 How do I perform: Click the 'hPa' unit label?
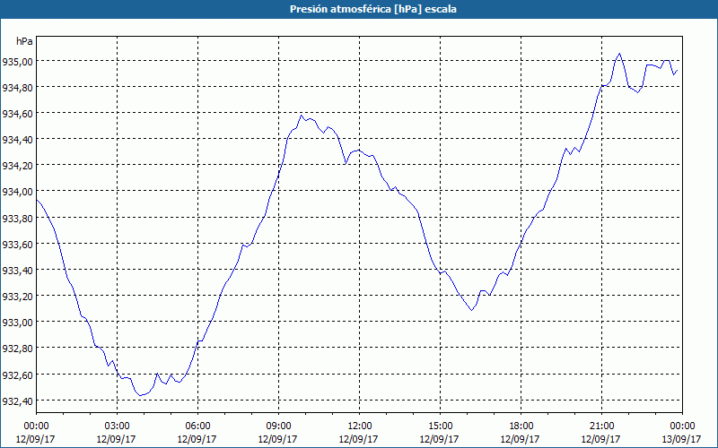tap(24, 41)
